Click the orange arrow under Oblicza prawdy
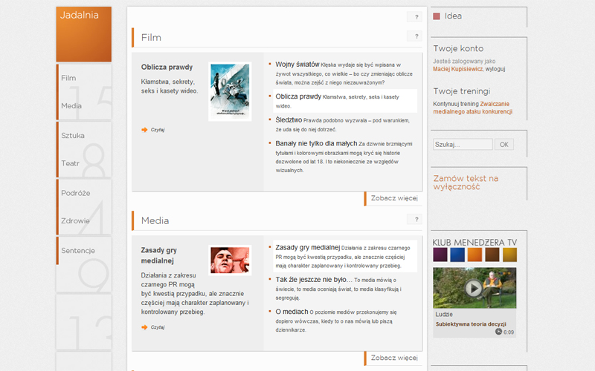The width and height of the screenshot is (595, 371). tap(144, 130)
